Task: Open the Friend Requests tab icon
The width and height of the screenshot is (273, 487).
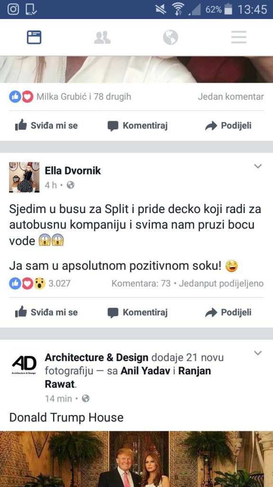Action: [x=102, y=38]
